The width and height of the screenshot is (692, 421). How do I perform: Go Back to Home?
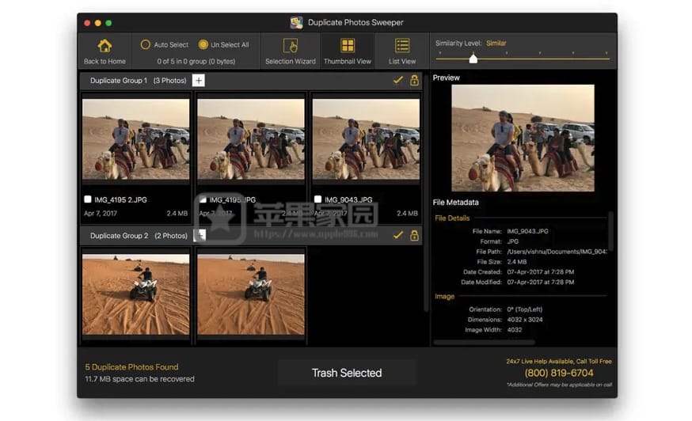click(x=105, y=51)
